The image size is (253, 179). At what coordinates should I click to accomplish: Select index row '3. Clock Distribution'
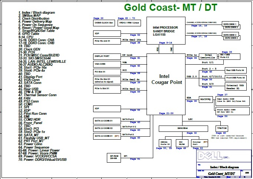pos(34,19)
